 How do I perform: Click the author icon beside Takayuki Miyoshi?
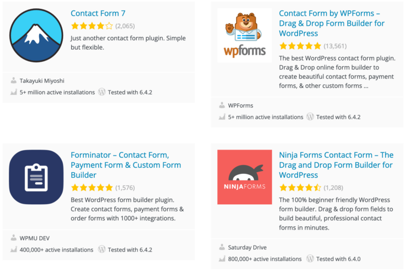point(14,81)
